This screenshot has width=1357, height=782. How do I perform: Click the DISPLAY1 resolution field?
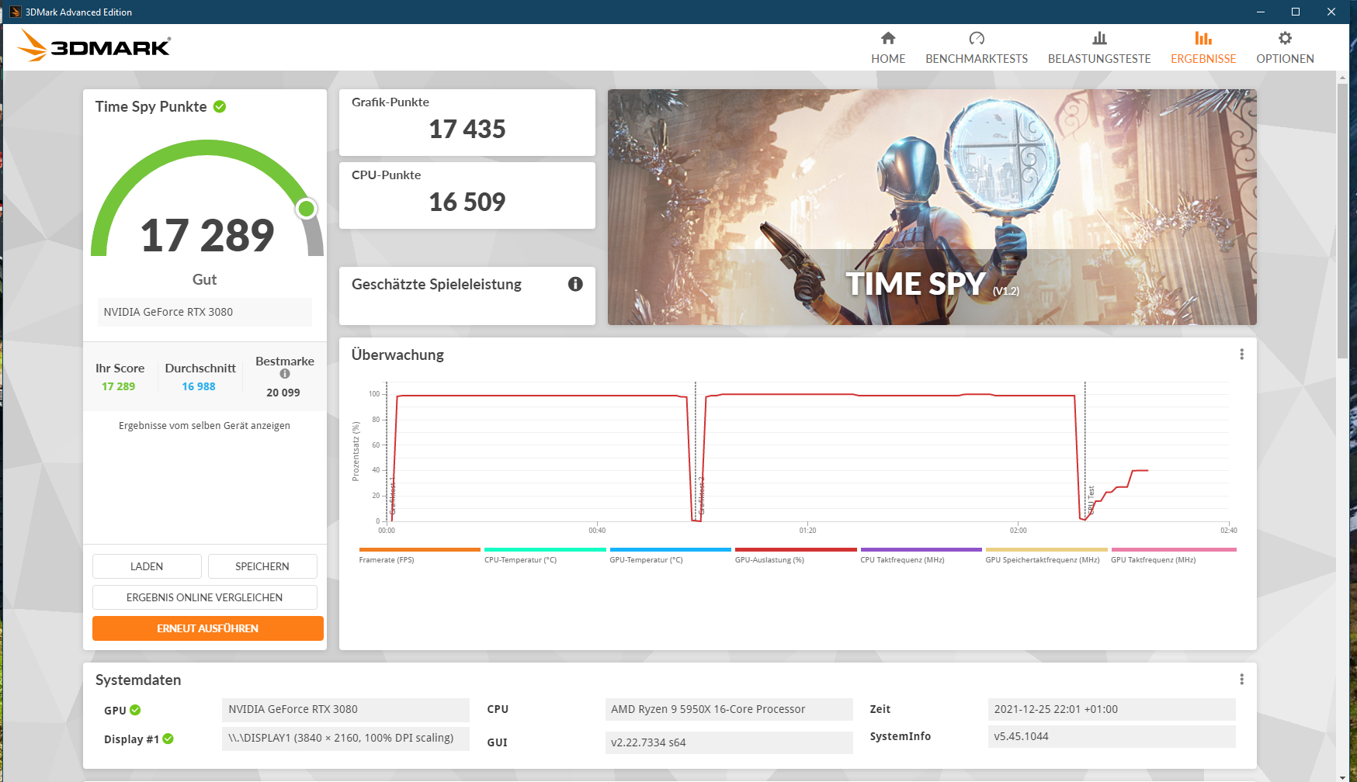coord(345,738)
